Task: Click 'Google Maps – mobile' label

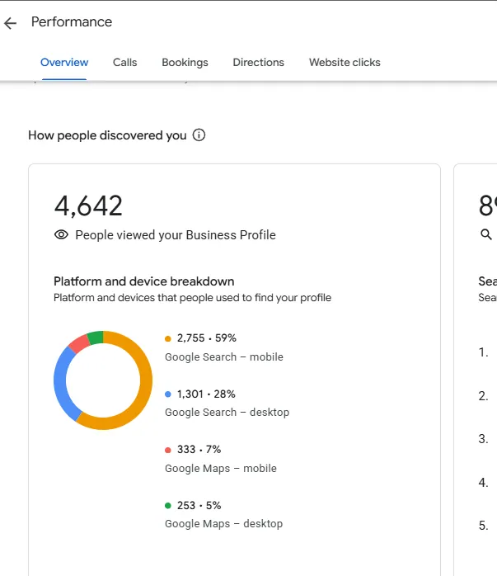Action: (x=220, y=469)
